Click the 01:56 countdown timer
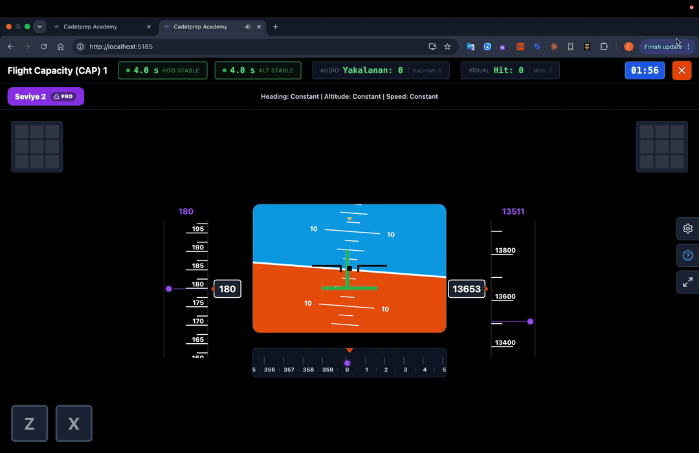Image resolution: width=699 pixels, height=453 pixels. point(645,70)
